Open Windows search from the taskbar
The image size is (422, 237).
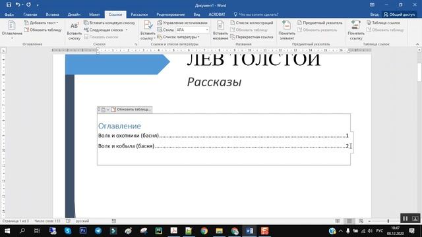coord(22,231)
